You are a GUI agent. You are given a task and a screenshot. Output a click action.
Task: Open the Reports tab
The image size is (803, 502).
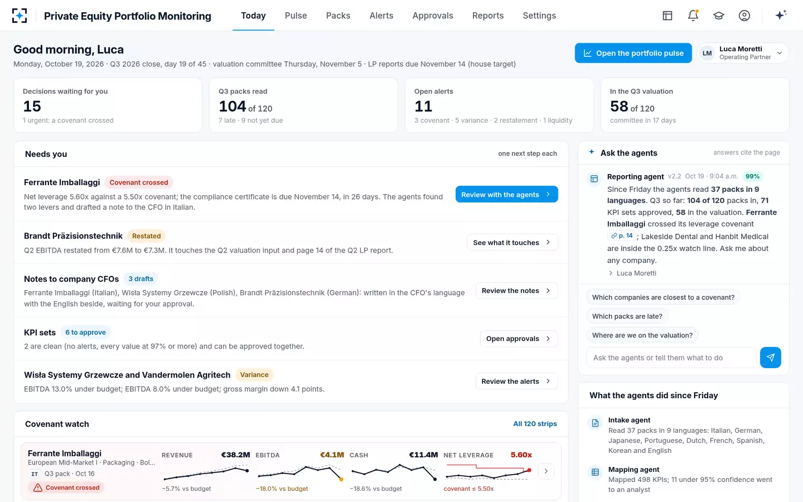coord(488,16)
